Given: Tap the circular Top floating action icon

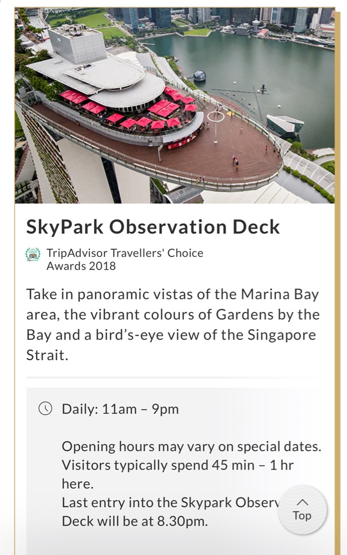Looking at the screenshot, I should tap(302, 509).
